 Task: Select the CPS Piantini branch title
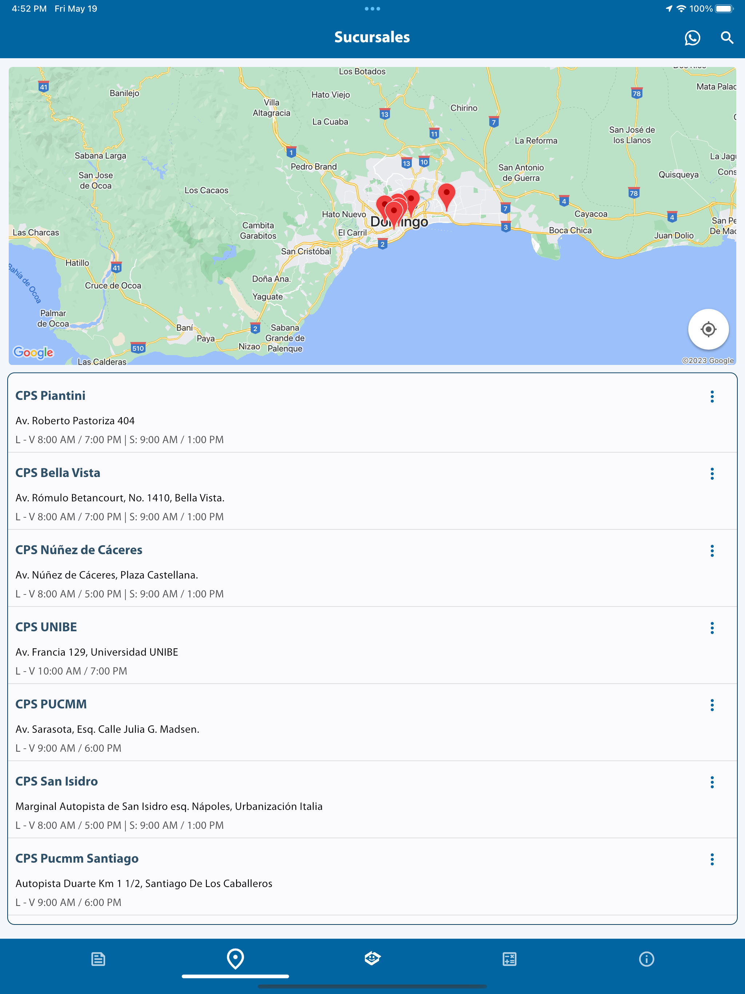pos(50,395)
